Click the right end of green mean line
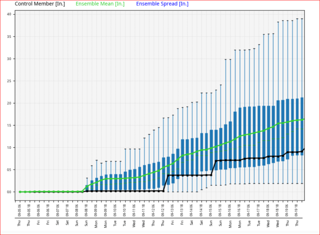The image size is (320, 235). (x=304, y=119)
